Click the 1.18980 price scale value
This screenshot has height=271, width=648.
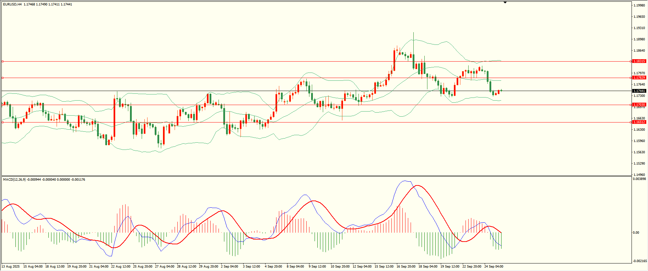click(639, 39)
